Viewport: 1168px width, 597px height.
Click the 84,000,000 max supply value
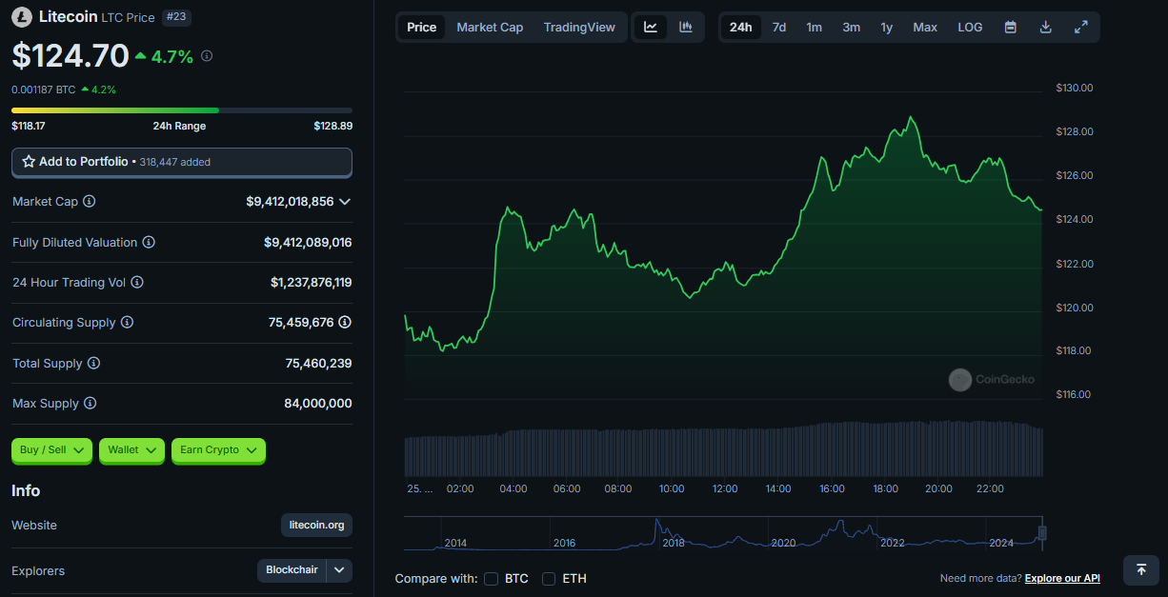tap(318, 404)
